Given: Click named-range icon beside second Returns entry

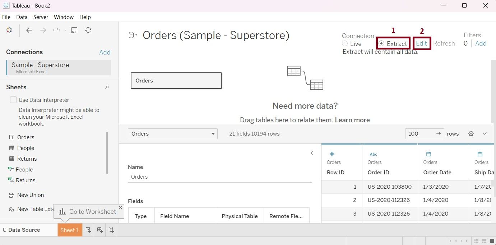Looking at the screenshot, I should [x=11, y=180].
